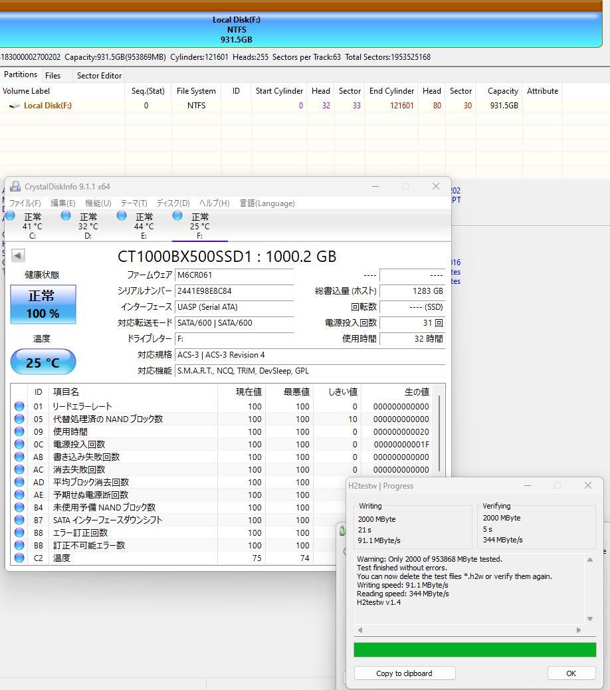Viewport: 610px width, 690px height.
Task: Click the Volume Label column header
Action: 62,91
